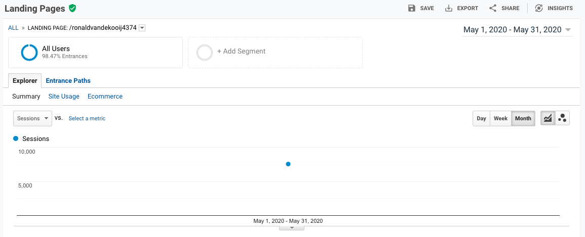This screenshot has width=585, height=237.
Task: Set chart granularity to Day
Action: click(481, 118)
